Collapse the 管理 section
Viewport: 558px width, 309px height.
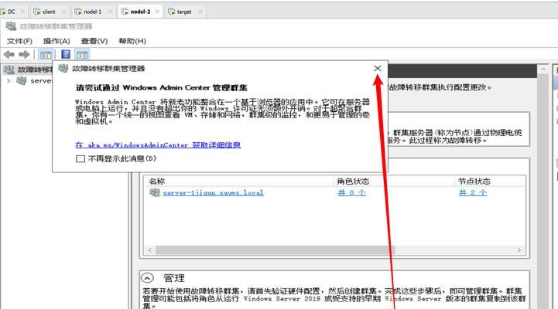(147, 278)
